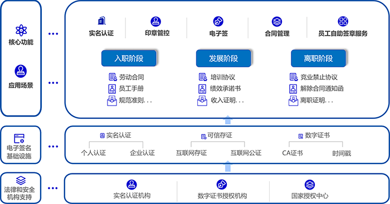Click the 绩效承诺书 text
Image resolution: width=390 pixels, height=204 pixels.
pyautogui.click(x=225, y=88)
